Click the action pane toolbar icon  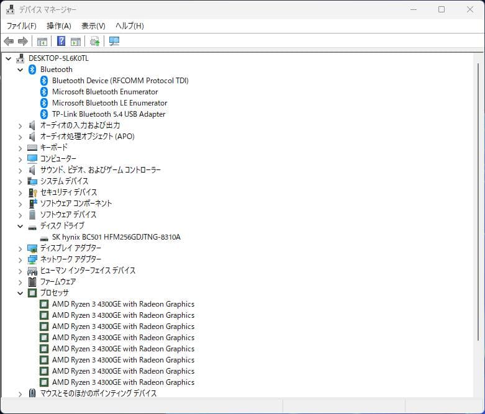coord(76,41)
